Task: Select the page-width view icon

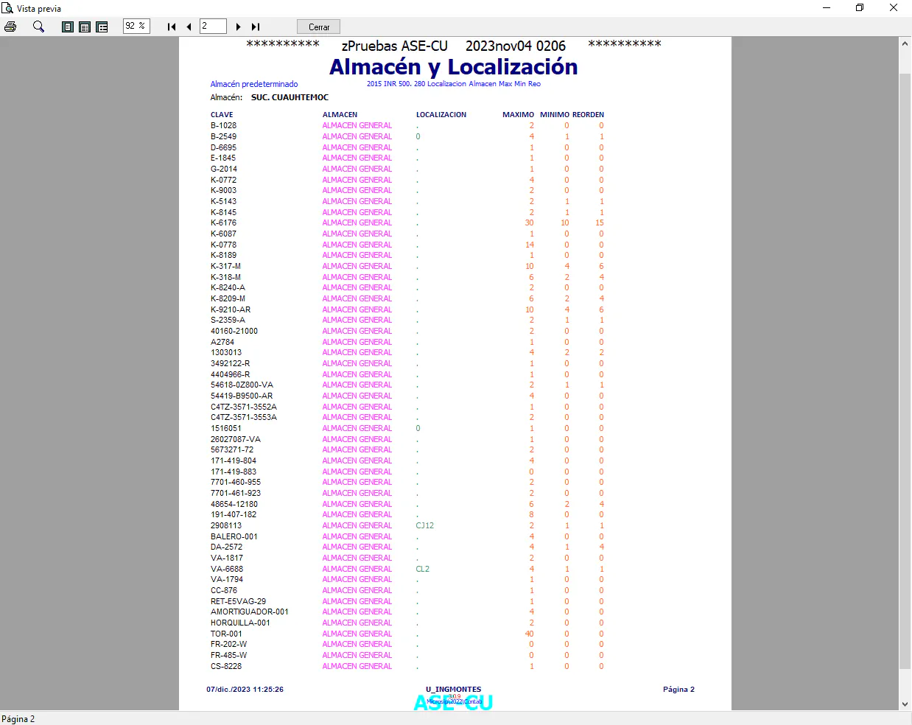Action: point(85,27)
